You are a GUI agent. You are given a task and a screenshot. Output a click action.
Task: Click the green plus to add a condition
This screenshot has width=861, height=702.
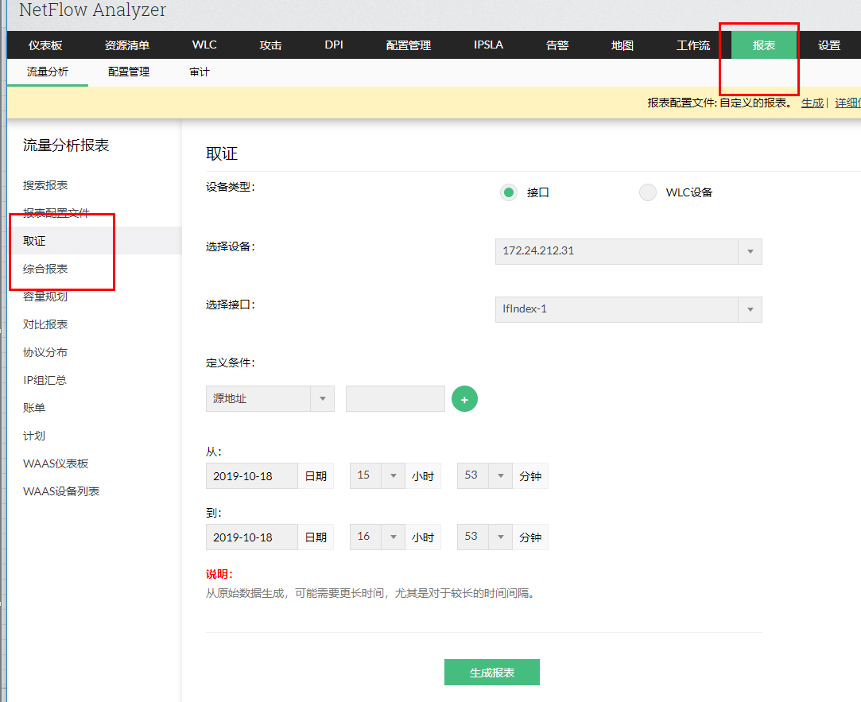pyautogui.click(x=464, y=398)
